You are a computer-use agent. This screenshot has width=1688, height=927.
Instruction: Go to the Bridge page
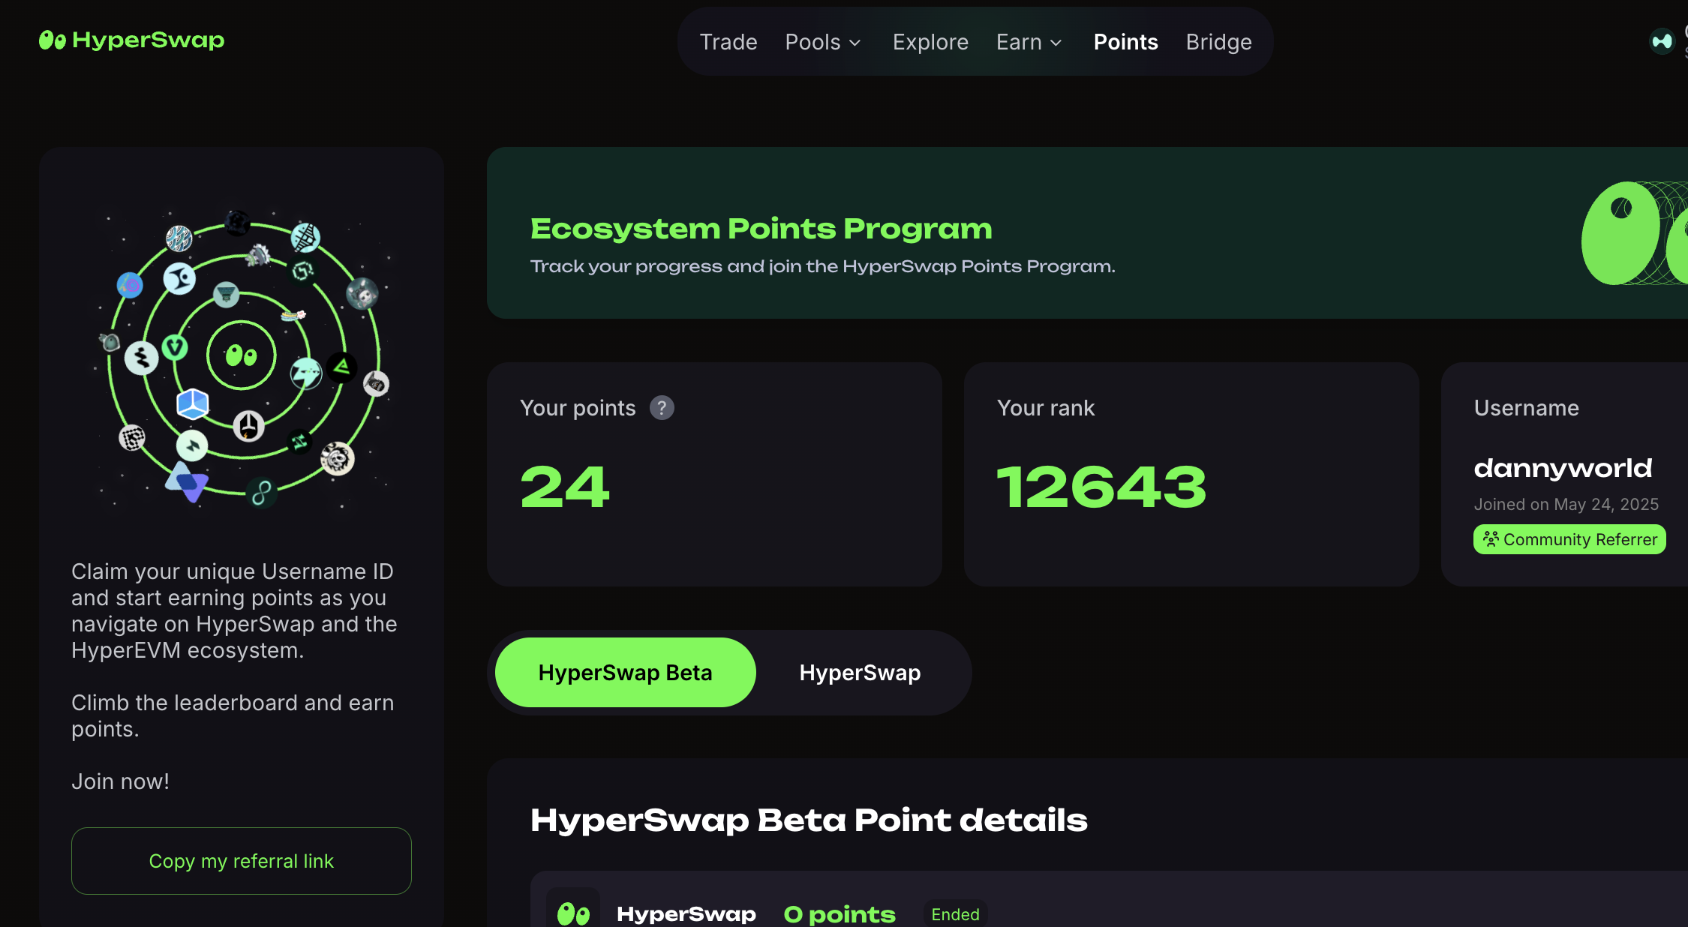pyautogui.click(x=1218, y=42)
